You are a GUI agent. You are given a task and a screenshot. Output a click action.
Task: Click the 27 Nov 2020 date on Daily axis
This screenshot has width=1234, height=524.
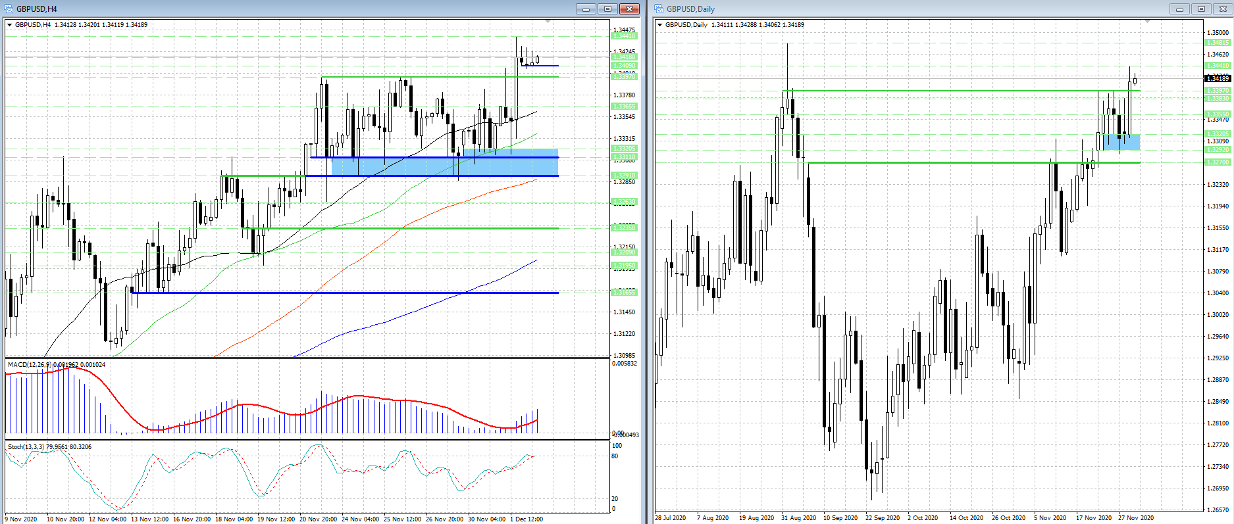pos(1136,517)
